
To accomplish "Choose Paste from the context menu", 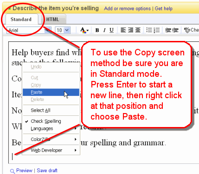I will point(51,92).
